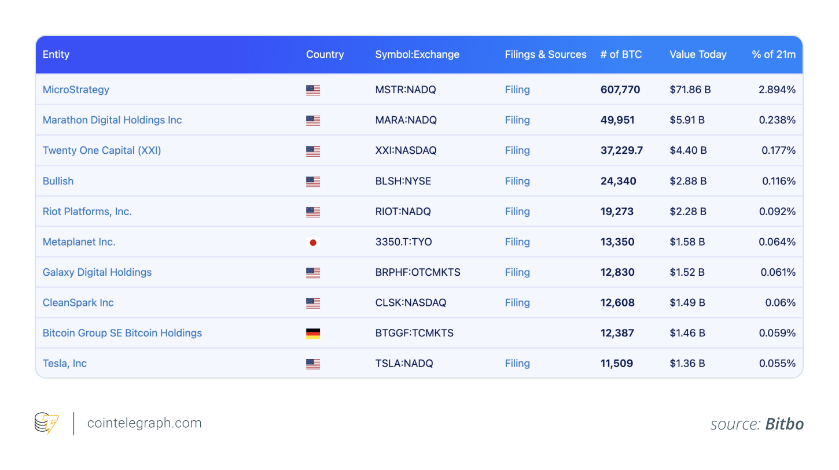Click the US flag icon next to MicroStrategy
839x470 pixels.
click(x=313, y=90)
